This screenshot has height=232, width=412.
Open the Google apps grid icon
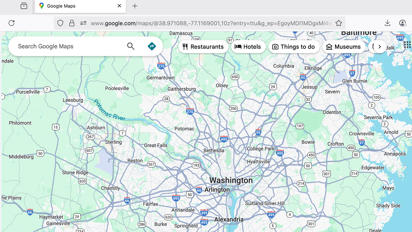(x=407, y=45)
